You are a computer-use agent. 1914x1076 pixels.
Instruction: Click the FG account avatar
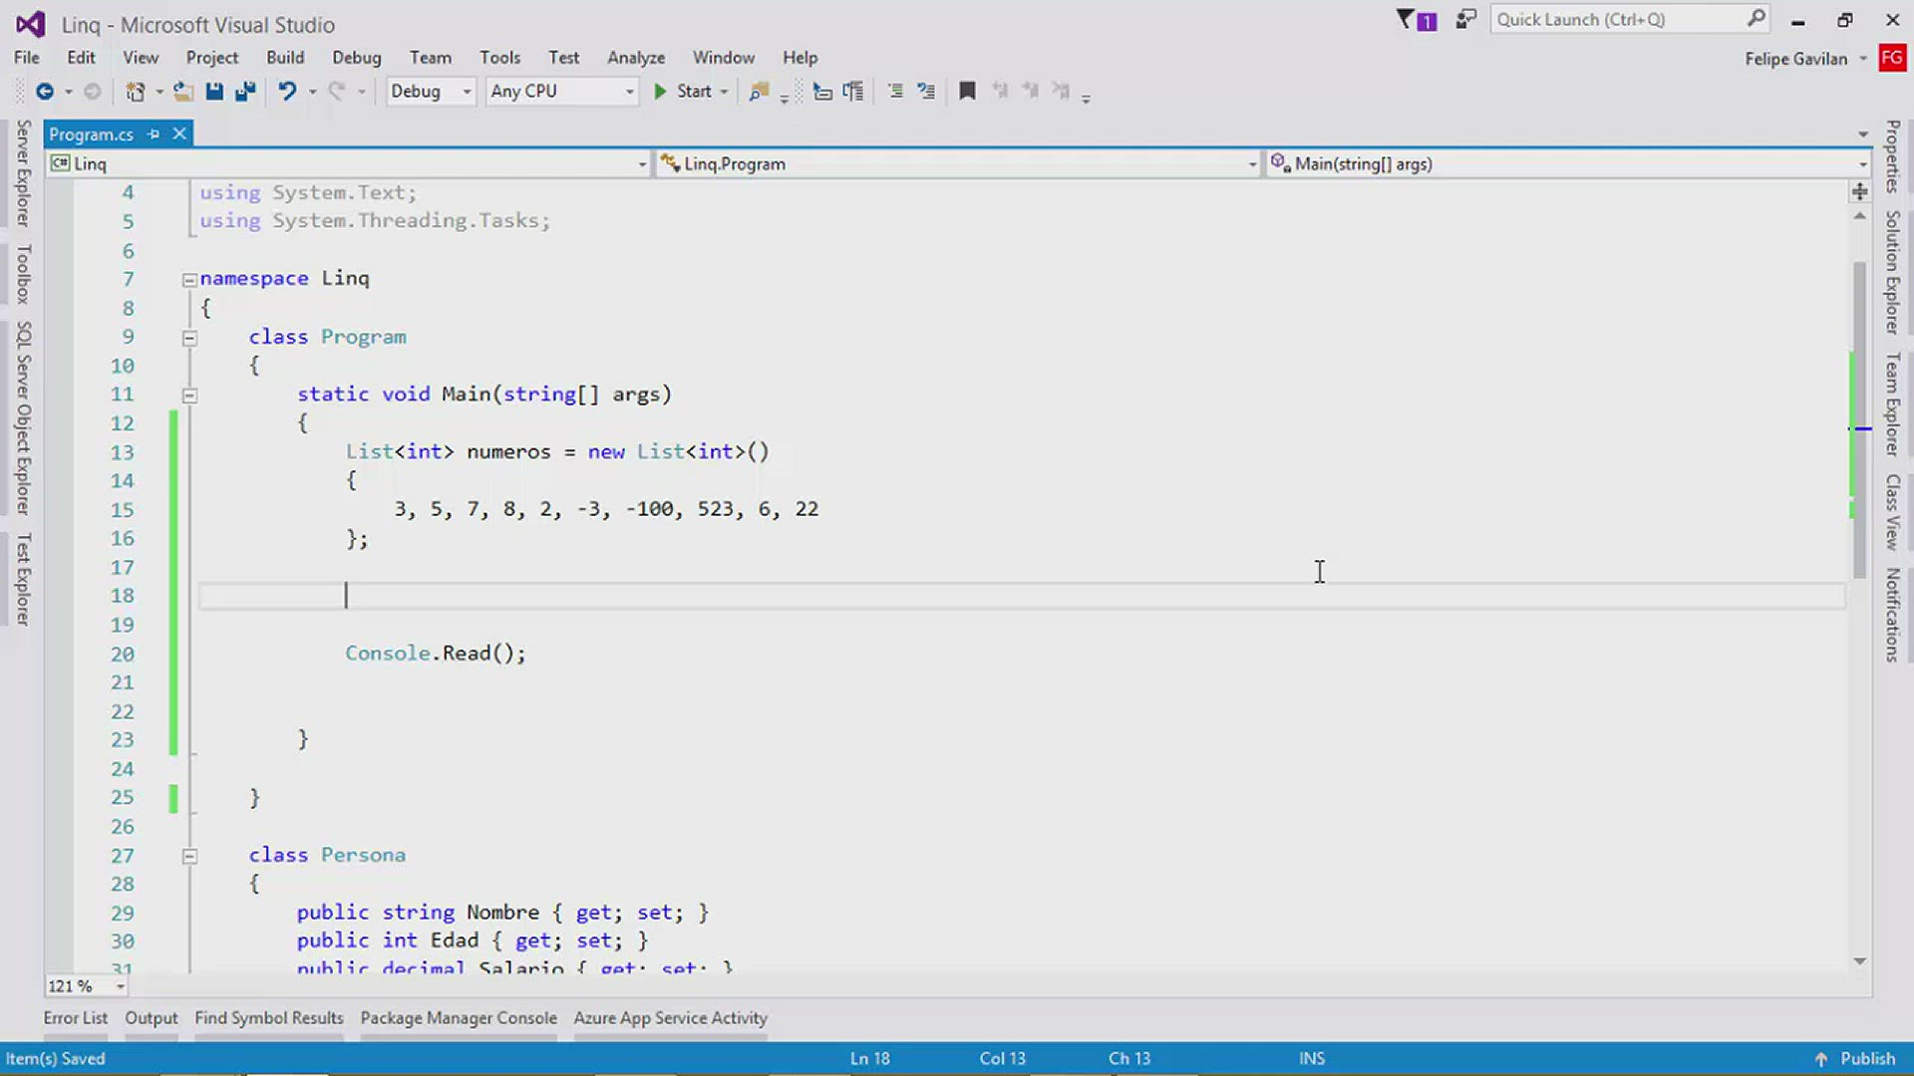point(1892,58)
